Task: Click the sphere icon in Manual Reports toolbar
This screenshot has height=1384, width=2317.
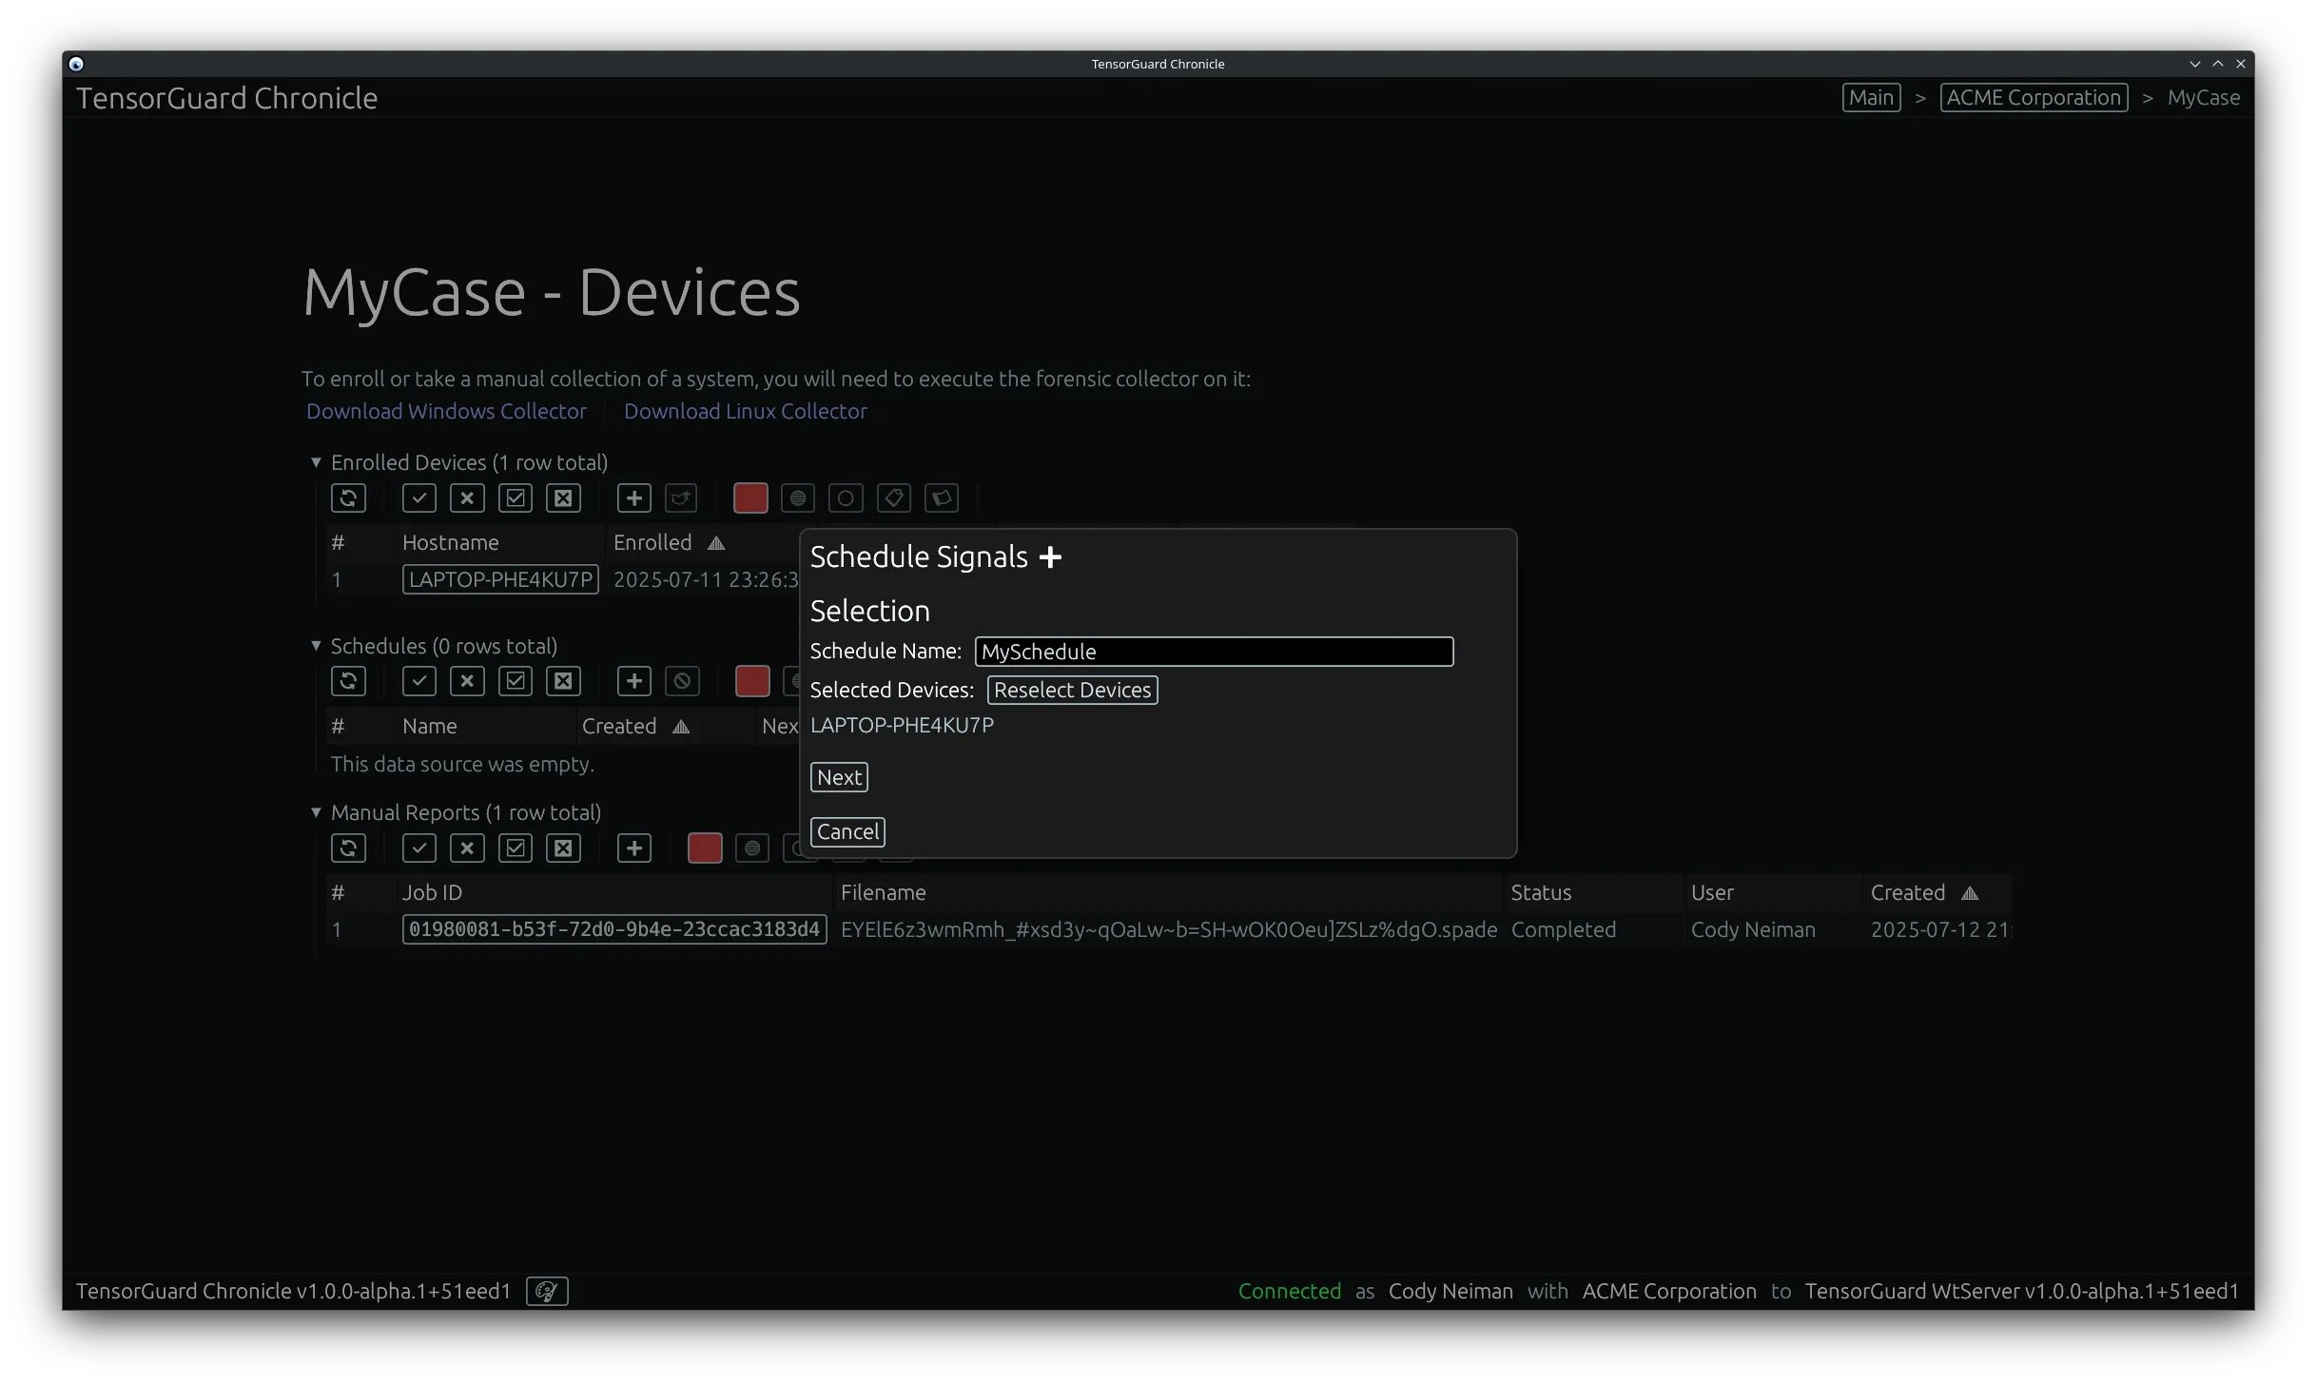Action: pyautogui.click(x=751, y=848)
